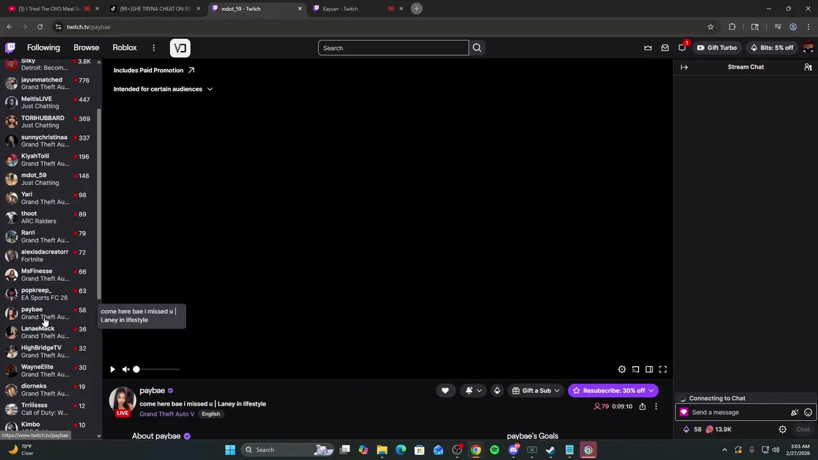Click the verified-style app icon beside Roblox

point(180,48)
